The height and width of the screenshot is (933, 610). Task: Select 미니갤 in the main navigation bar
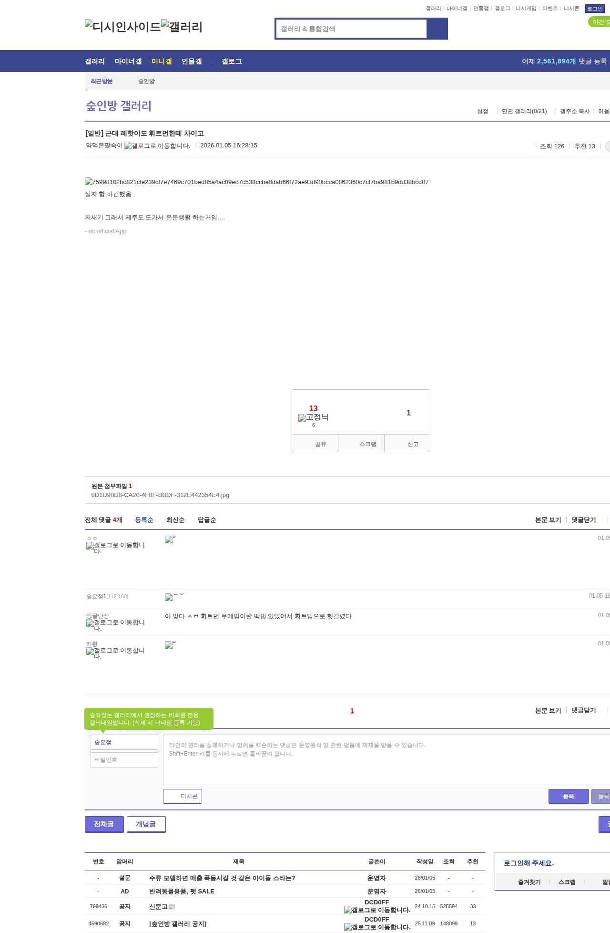162,62
